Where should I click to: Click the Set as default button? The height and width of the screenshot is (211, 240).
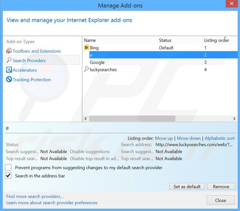tap(187, 187)
